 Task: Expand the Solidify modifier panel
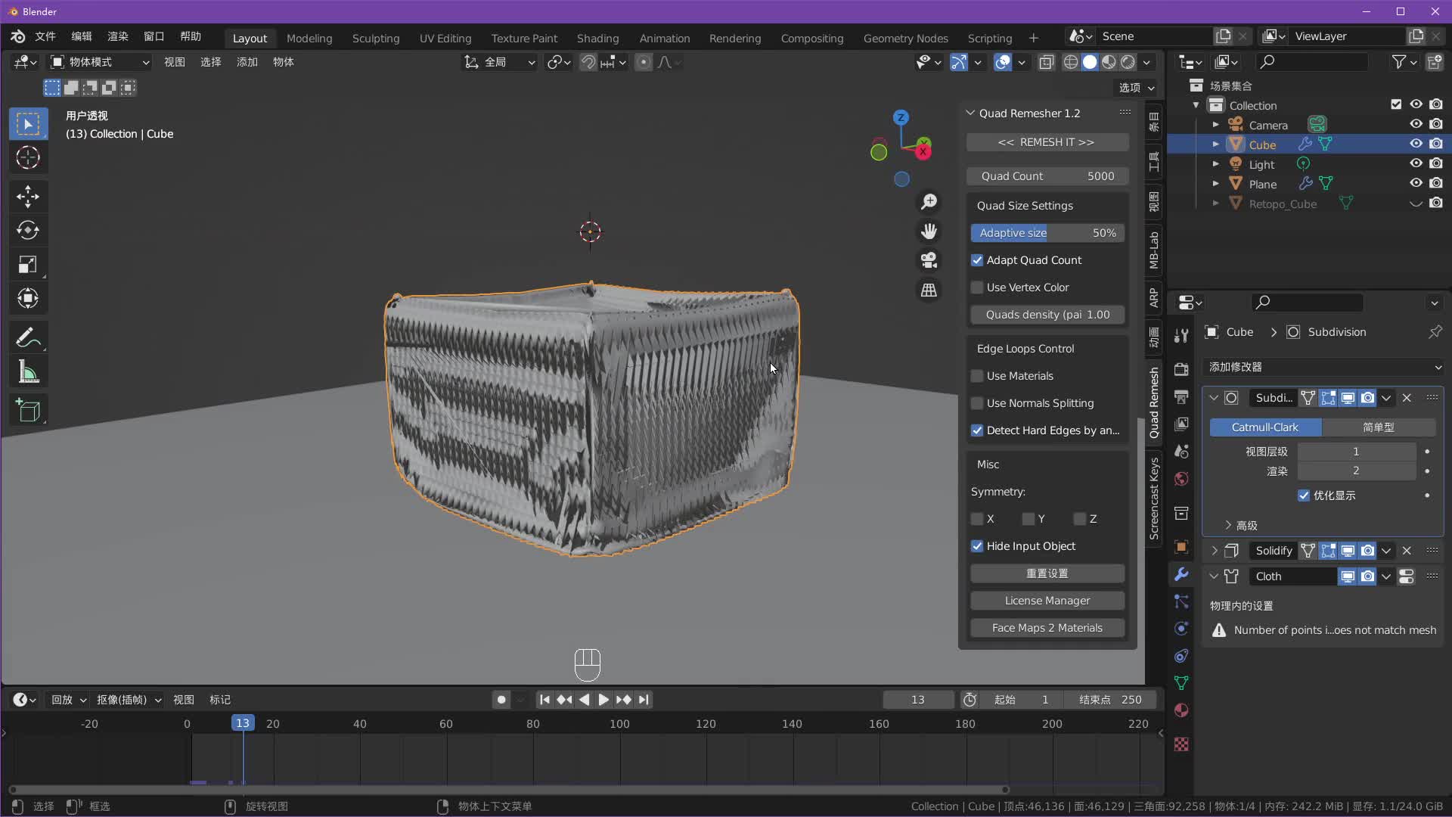click(x=1215, y=551)
